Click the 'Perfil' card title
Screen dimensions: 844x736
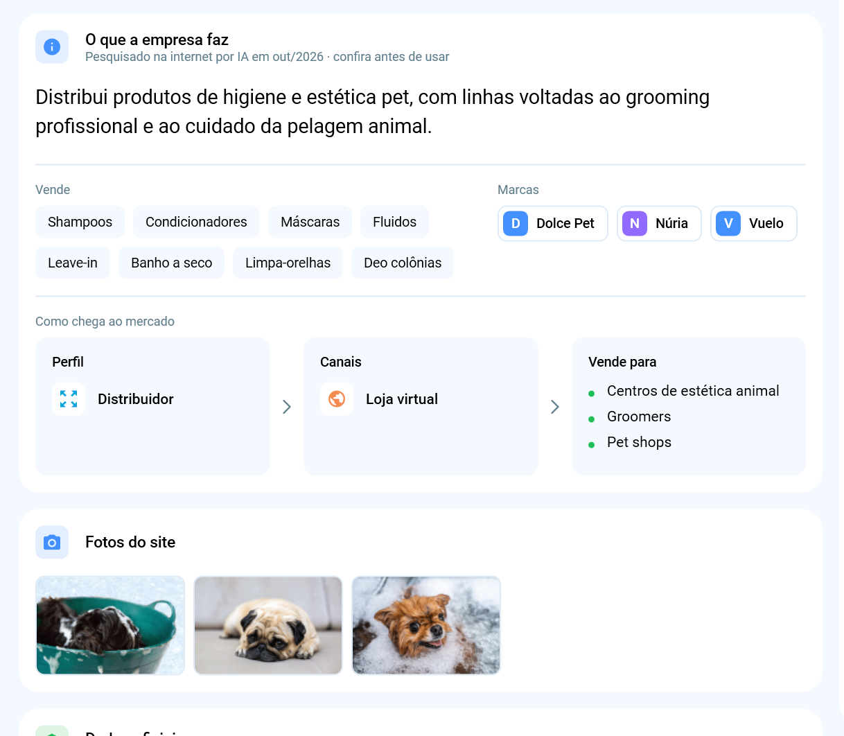pyautogui.click(x=68, y=362)
